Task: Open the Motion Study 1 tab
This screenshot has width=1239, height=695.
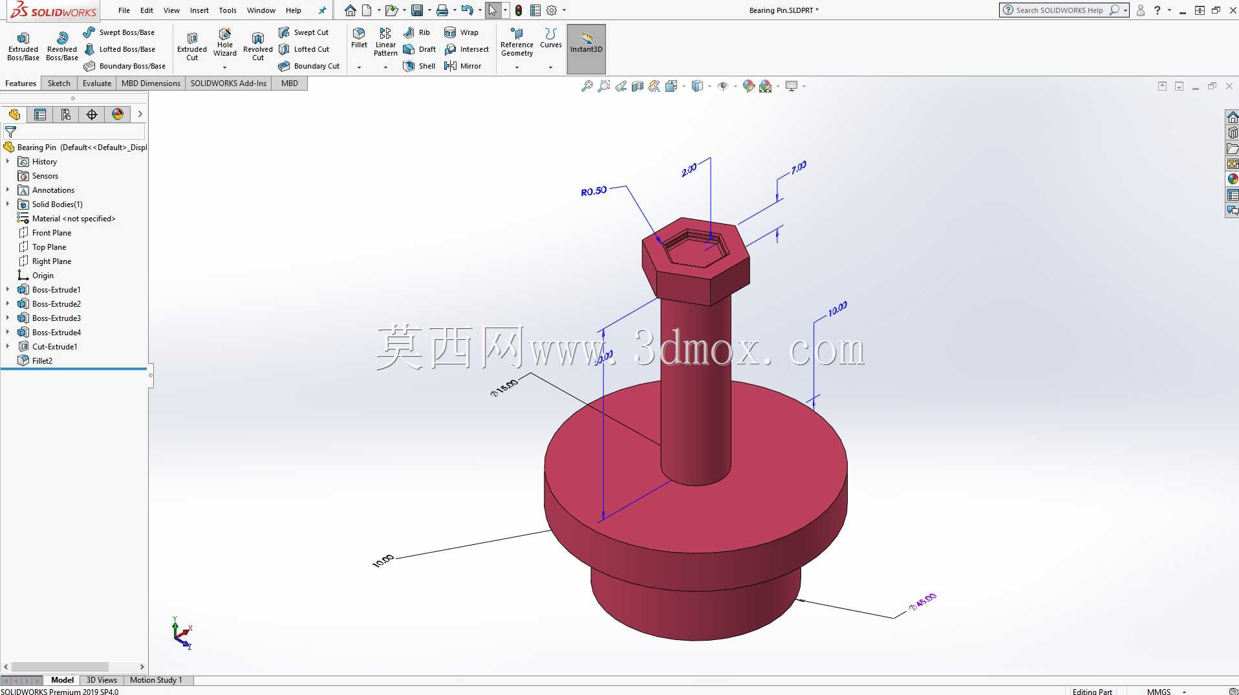Action: tap(156, 680)
